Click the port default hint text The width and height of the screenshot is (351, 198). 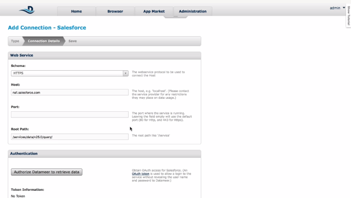[x=162, y=116]
